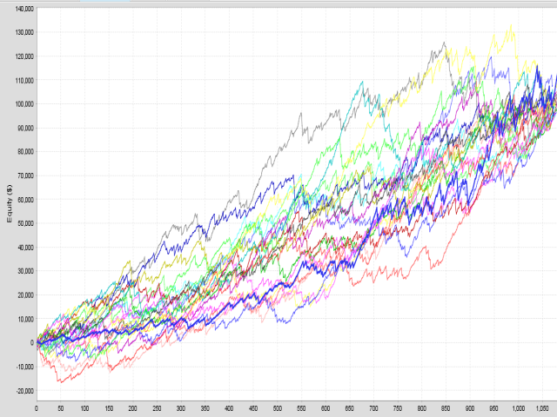Image resolution: width=557 pixels, height=417 pixels.
Task: Click the "700" x-axis tick label
Action: pyautogui.click(x=373, y=408)
